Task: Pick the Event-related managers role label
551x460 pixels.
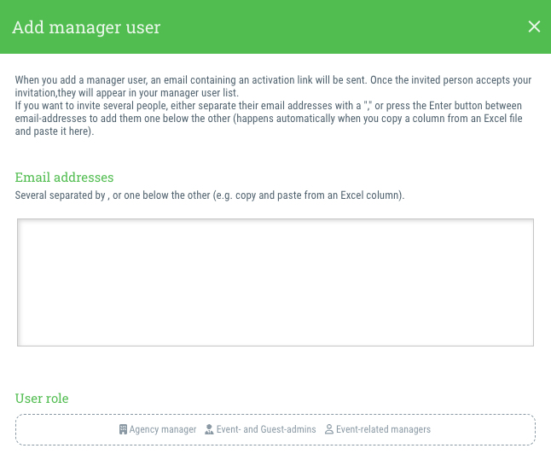Action: pos(383,429)
